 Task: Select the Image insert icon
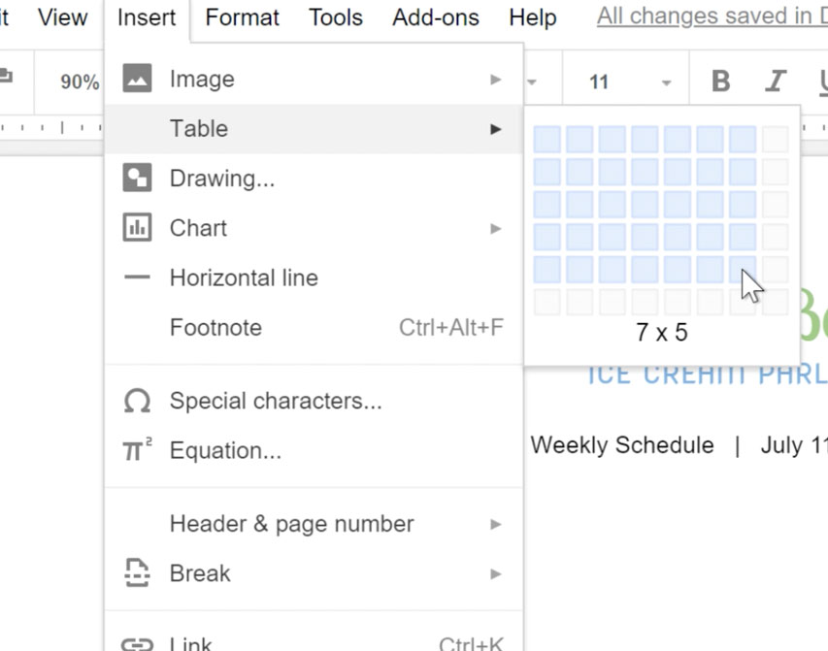pos(137,79)
